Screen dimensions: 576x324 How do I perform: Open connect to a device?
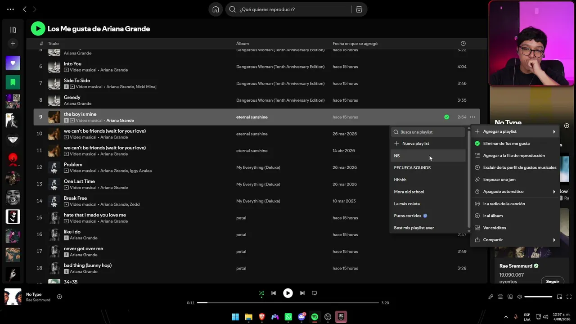point(510,297)
